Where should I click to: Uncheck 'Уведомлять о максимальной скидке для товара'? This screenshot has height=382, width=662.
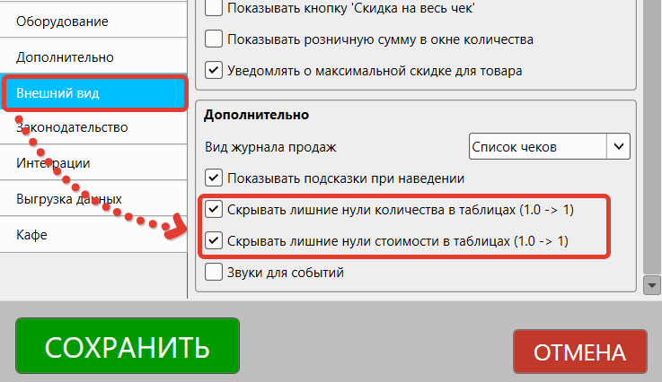214,69
